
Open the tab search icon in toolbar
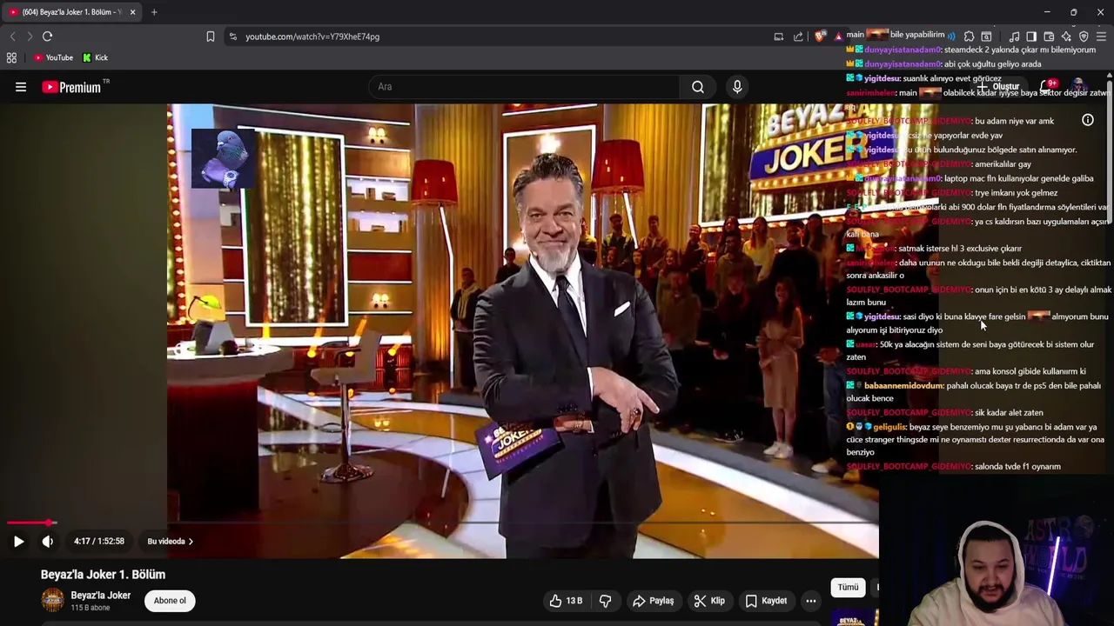point(986,37)
